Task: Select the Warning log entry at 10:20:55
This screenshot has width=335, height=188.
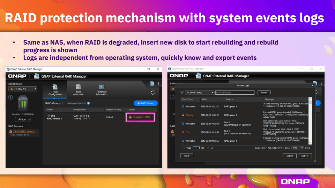Action: [244, 115]
